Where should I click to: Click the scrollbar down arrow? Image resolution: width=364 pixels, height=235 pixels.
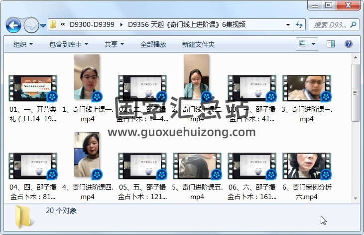pos(356,198)
